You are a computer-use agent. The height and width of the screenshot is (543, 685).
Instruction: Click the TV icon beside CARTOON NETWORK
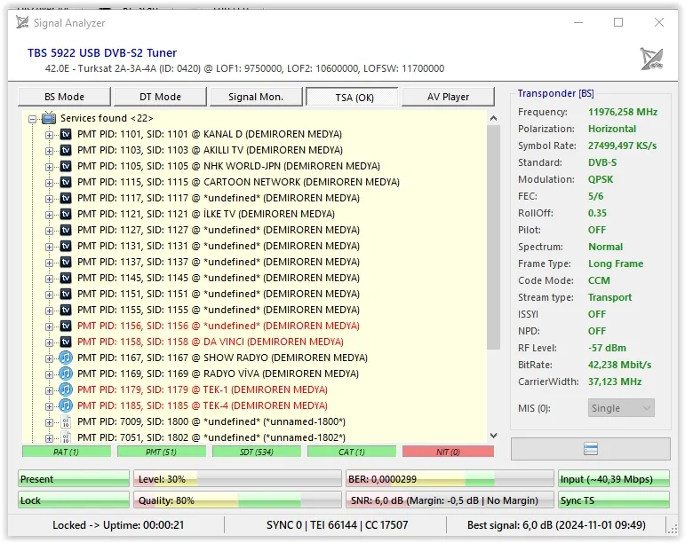click(x=66, y=182)
